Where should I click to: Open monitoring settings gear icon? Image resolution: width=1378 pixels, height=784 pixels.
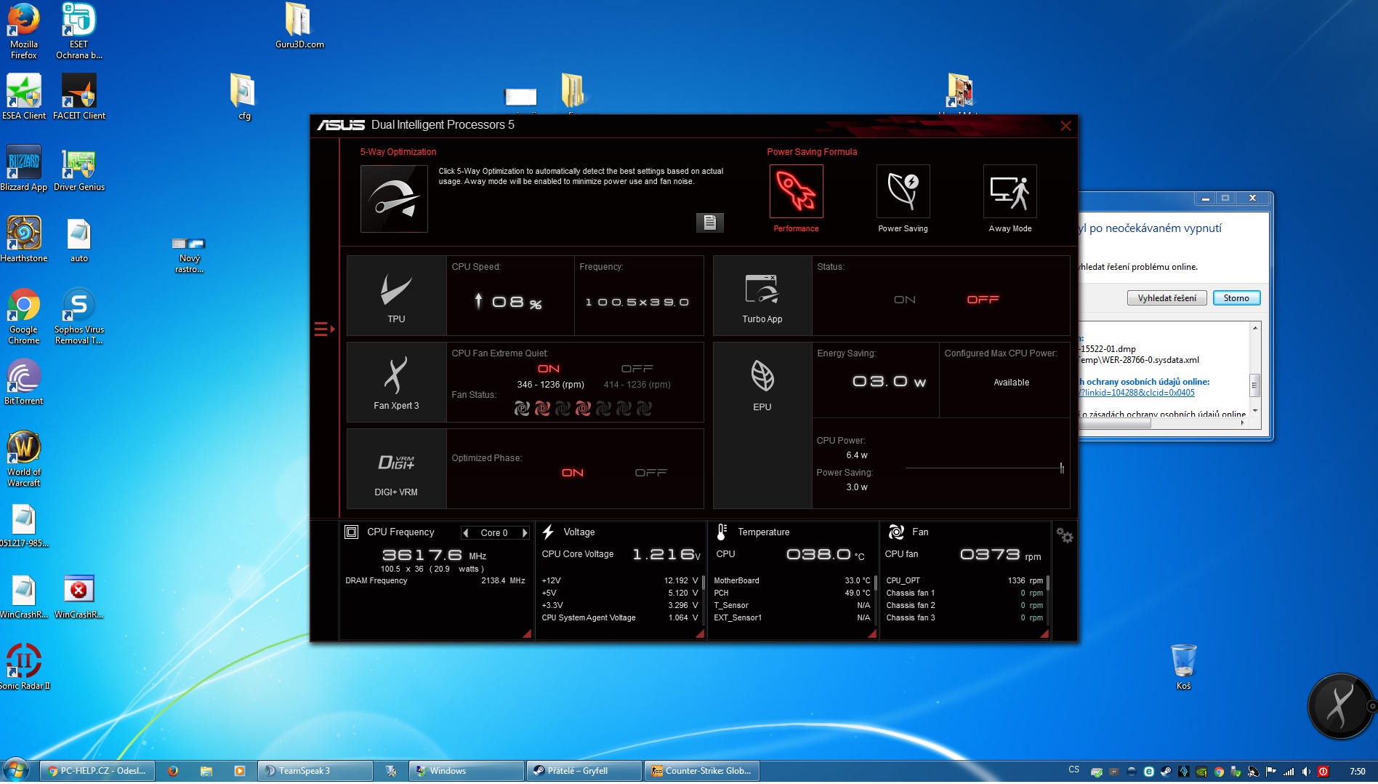[x=1065, y=535]
